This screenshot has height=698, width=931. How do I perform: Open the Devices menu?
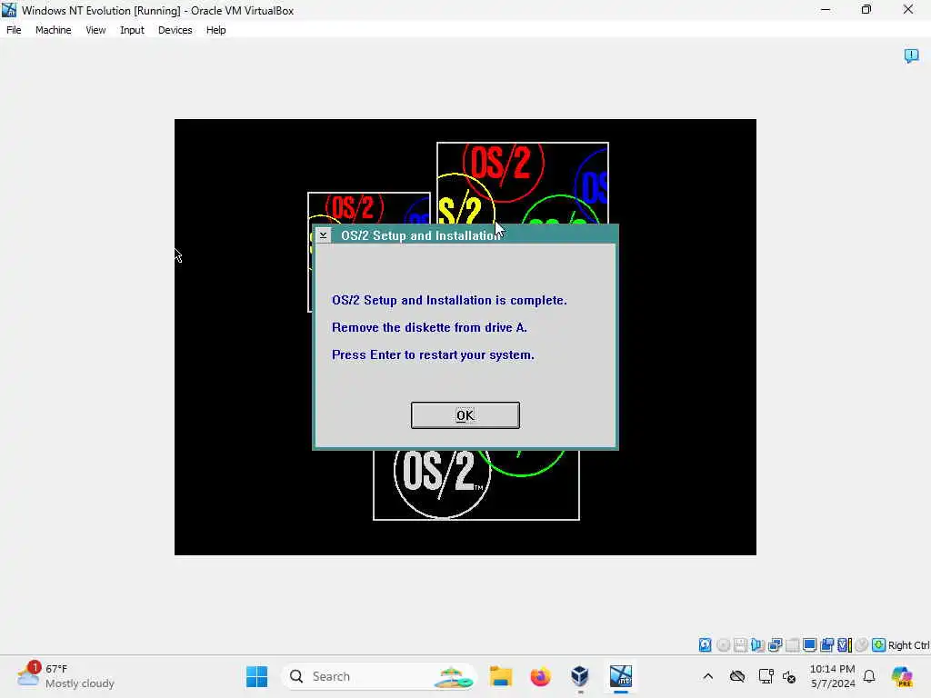coord(175,30)
